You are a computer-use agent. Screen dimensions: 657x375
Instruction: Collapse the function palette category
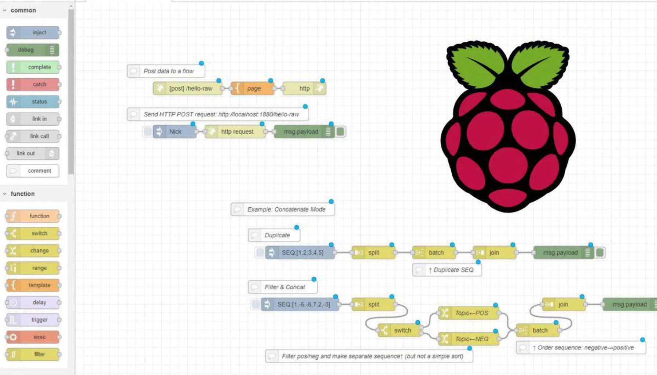[x=5, y=194]
